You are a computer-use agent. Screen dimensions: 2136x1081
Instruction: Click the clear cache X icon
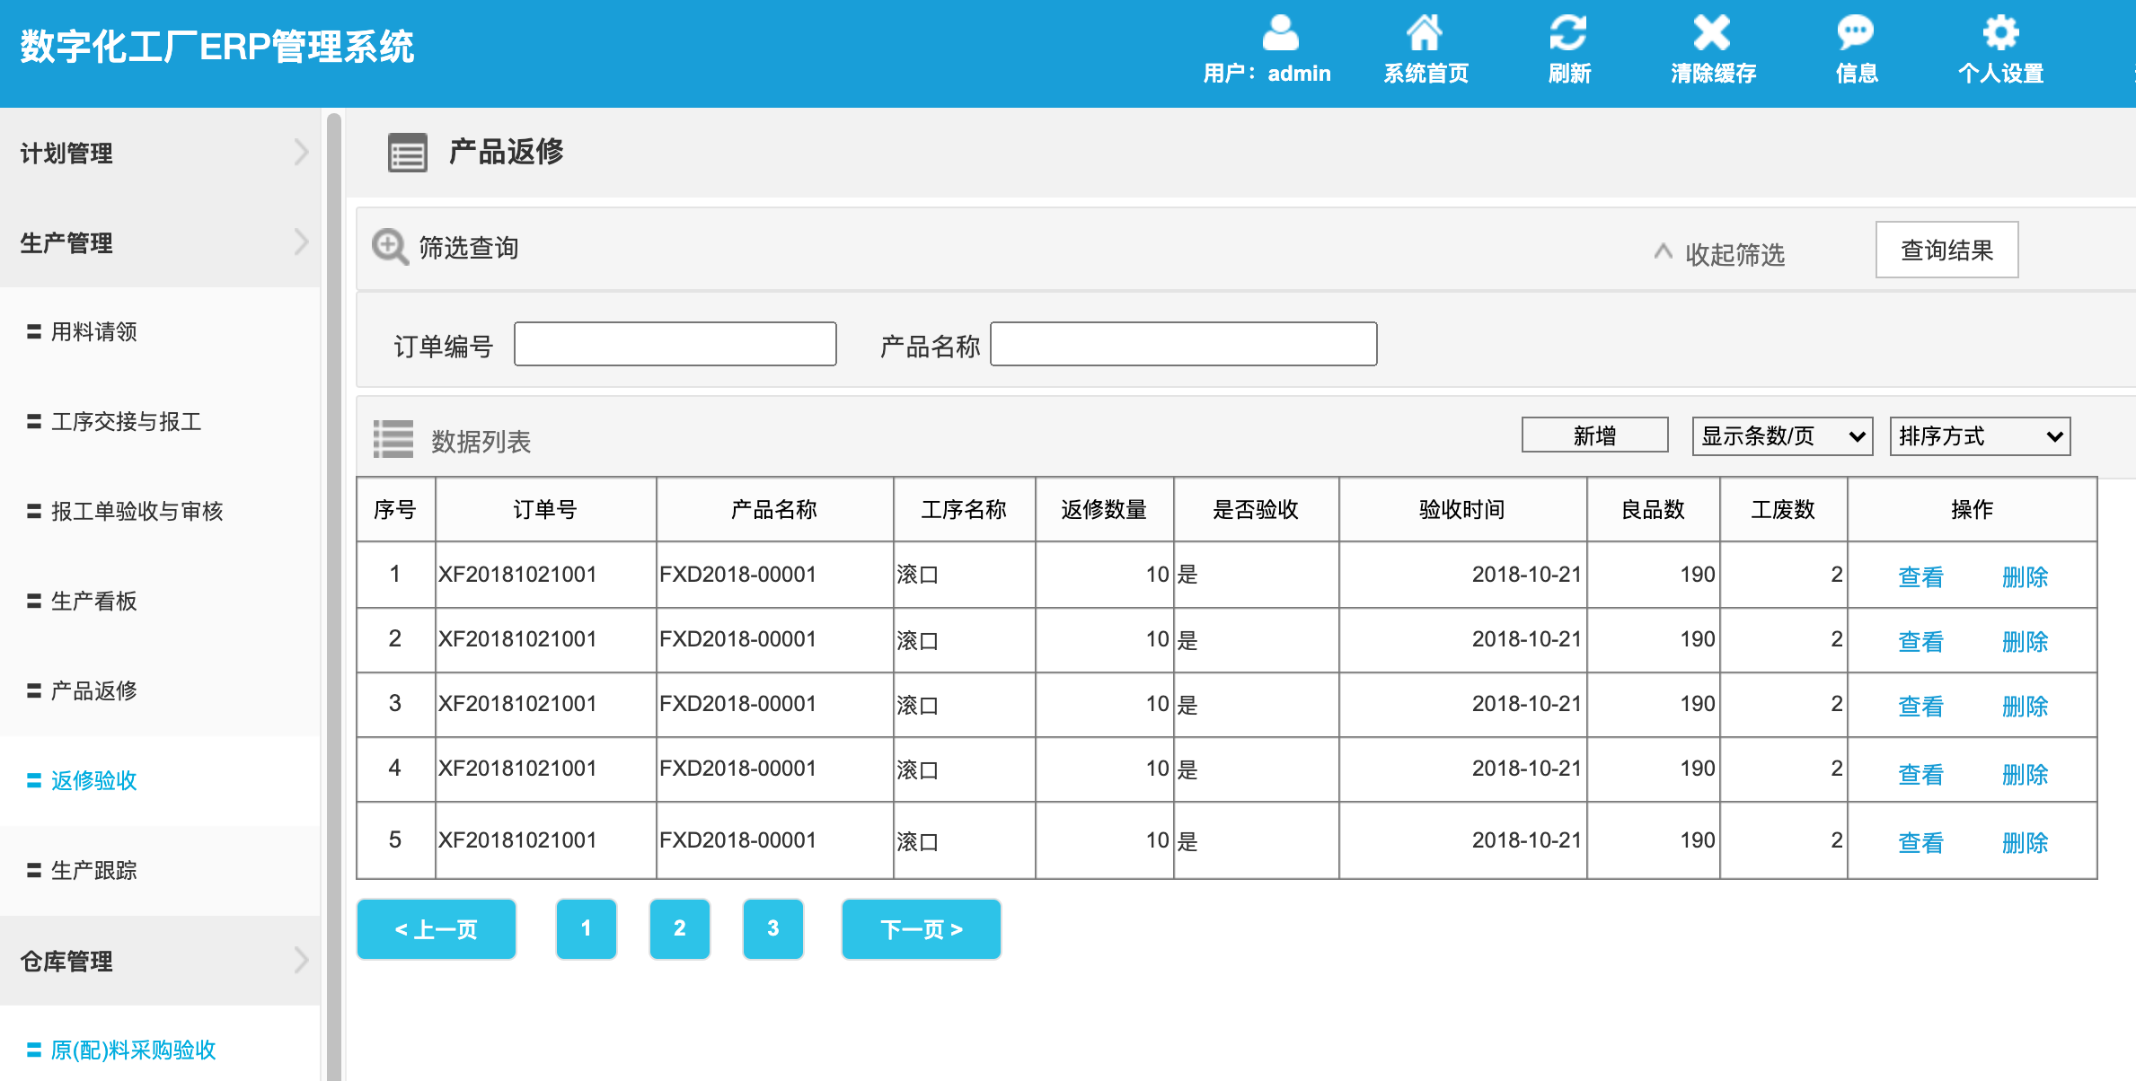click(1712, 34)
